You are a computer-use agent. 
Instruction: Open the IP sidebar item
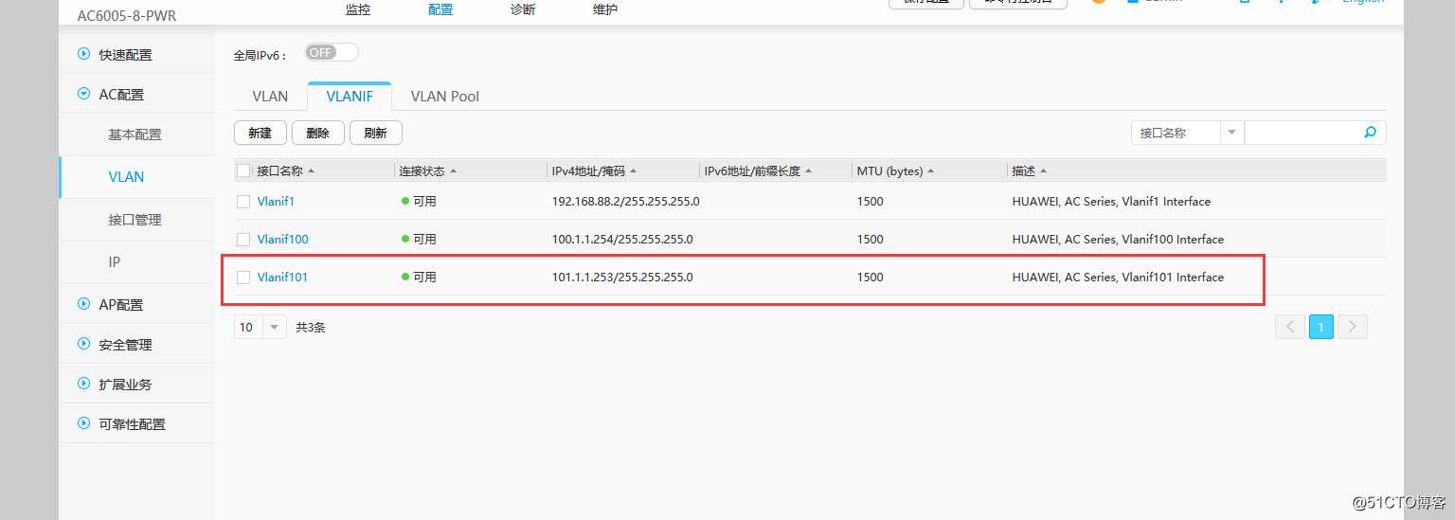pos(115,261)
